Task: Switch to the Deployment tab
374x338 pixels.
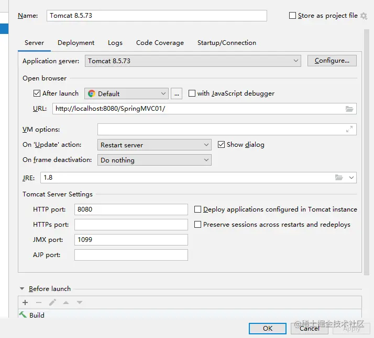Action: click(76, 43)
